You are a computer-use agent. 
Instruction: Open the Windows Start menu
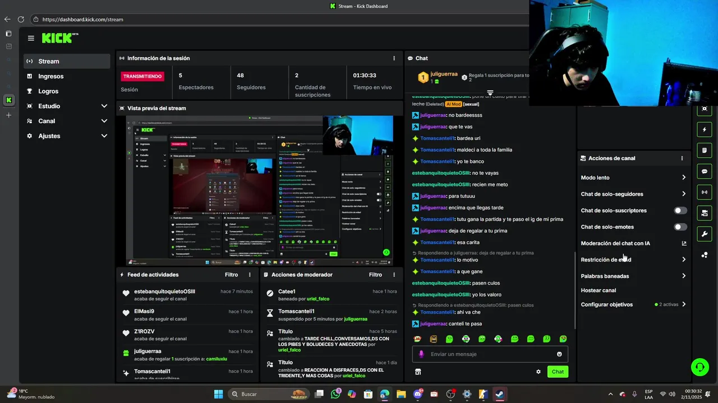coord(219,394)
